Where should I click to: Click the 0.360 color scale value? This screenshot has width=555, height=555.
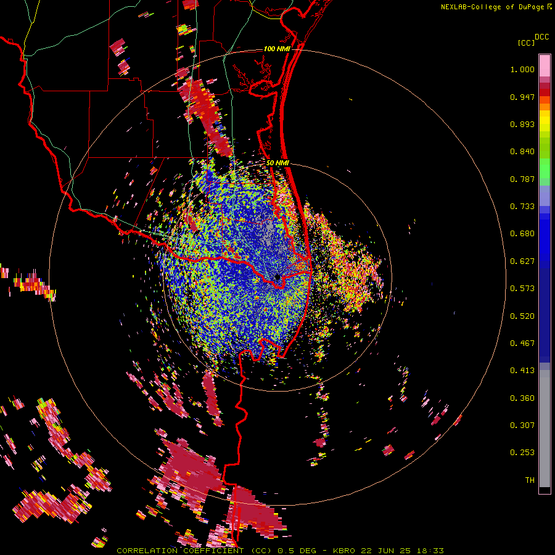pyautogui.click(x=522, y=398)
